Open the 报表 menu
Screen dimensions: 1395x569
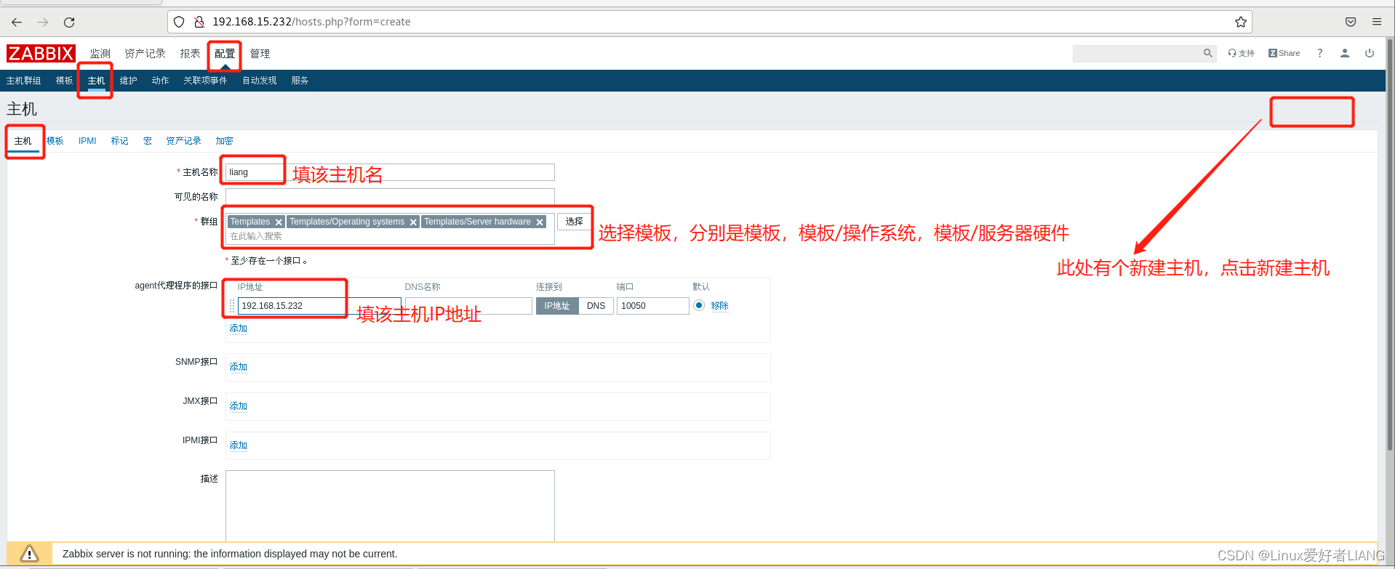pyautogui.click(x=190, y=54)
